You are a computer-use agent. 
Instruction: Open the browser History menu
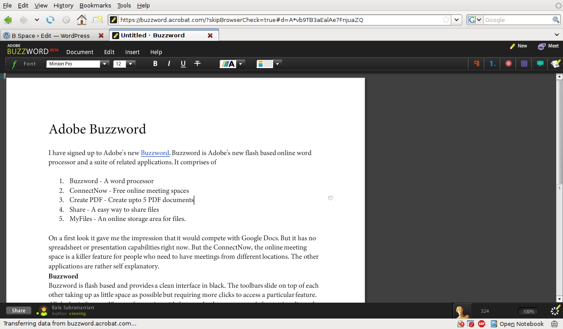63,5
